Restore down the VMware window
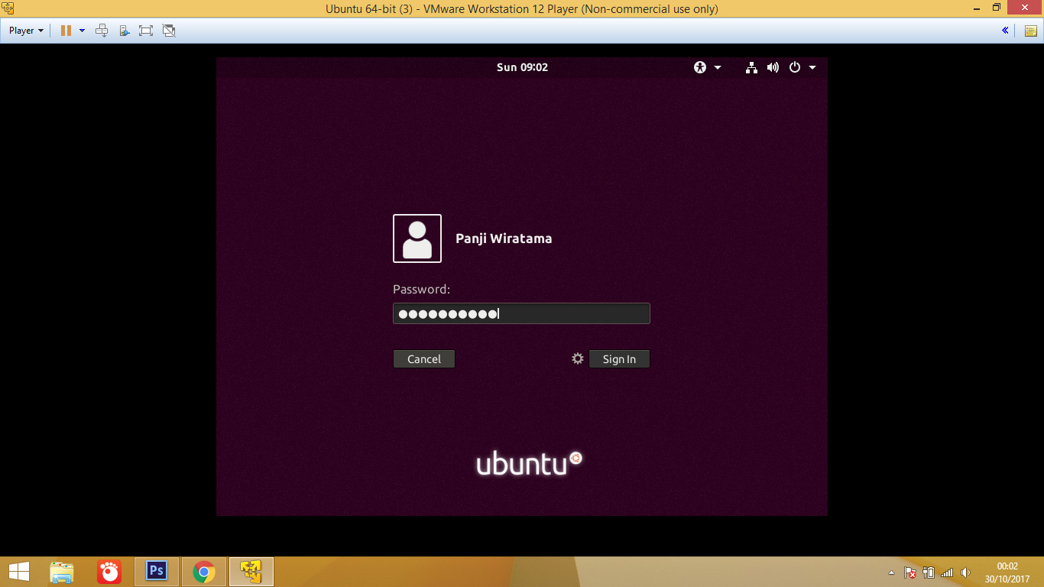This screenshot has width=1044, height=587. (996, 8)
